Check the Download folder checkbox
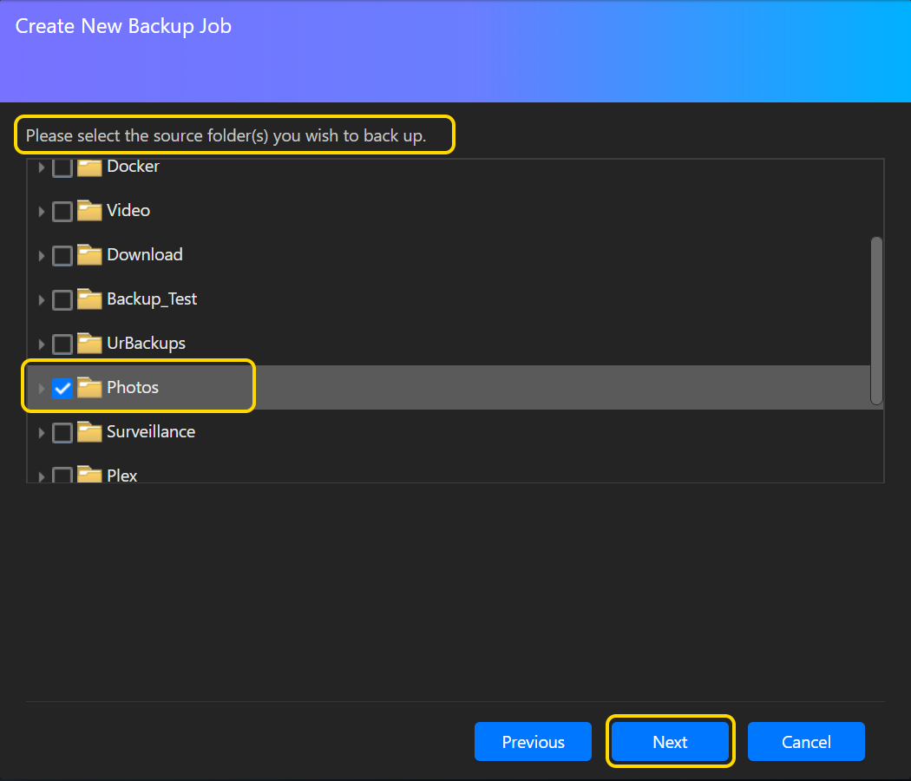Viewport: 911px width, 781px height. tap(62, 256)
